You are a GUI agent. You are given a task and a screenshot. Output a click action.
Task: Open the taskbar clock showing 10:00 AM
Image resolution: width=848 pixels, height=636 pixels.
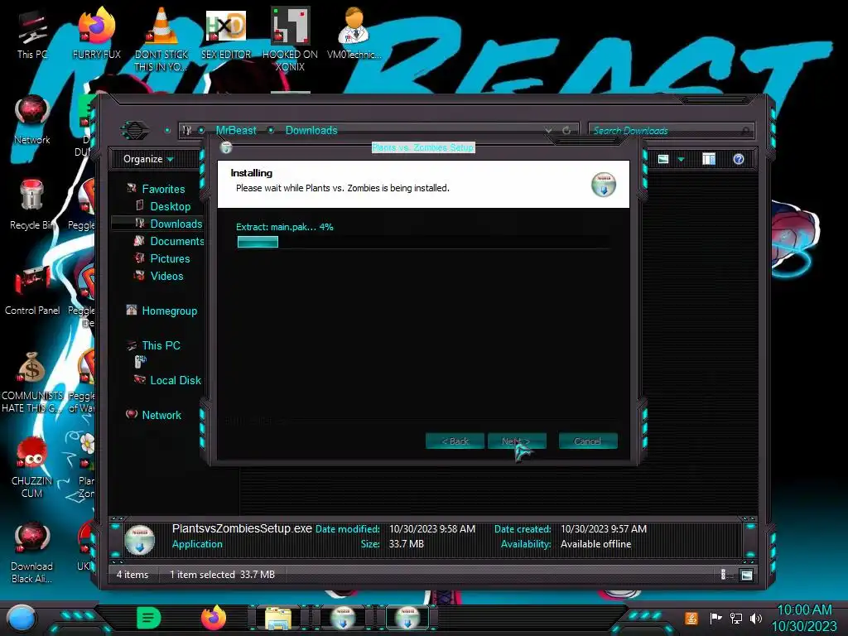[804, 618]
